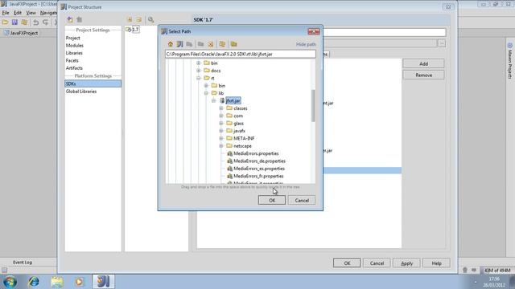
Task: Collapse the jfxrt.jar node
Action: [214, 100]
